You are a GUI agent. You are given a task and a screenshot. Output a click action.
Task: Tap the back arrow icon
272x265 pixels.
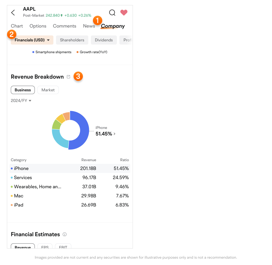pyautogui.click(x=13, y=13)
